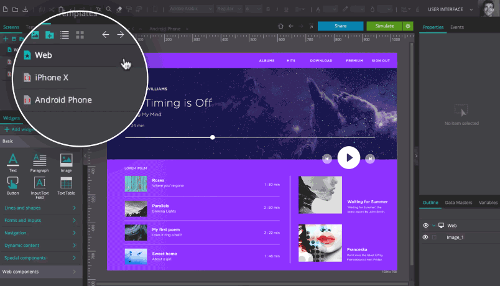Activate the zoom magnifier tool
The width and height of the screenshot is (500, 286).
click(109, 9)
